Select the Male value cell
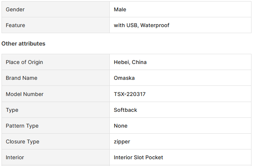The image size is (253, 166). 180,9
